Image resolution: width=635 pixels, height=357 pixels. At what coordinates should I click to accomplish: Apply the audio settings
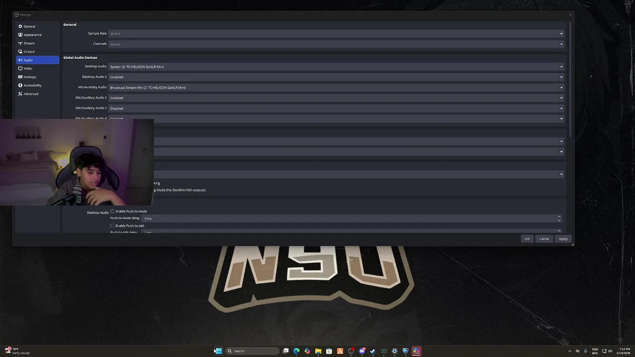563,239
